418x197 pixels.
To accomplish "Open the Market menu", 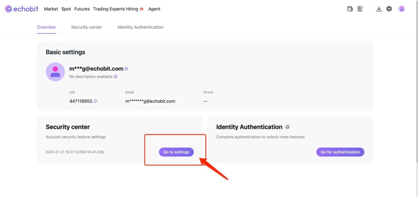I will pos(51,9).
